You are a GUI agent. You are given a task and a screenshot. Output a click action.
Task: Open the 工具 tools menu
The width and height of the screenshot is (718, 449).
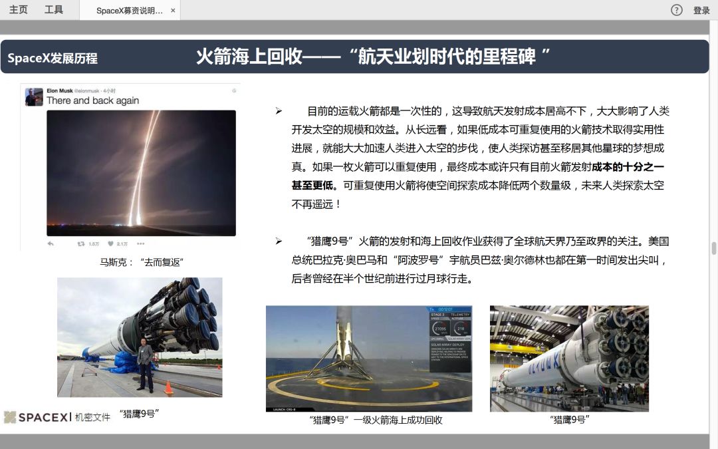pos(54,9)
